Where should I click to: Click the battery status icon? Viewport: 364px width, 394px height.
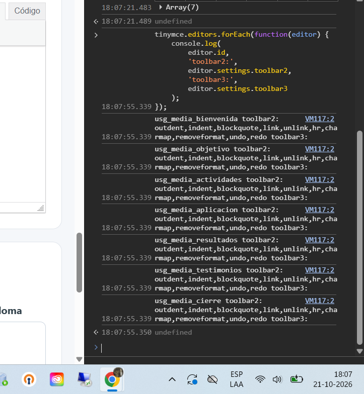click(x=296, y=379)
